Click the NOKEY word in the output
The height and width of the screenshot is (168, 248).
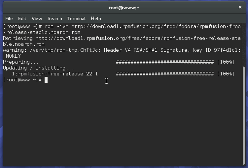tap(13, 56)
